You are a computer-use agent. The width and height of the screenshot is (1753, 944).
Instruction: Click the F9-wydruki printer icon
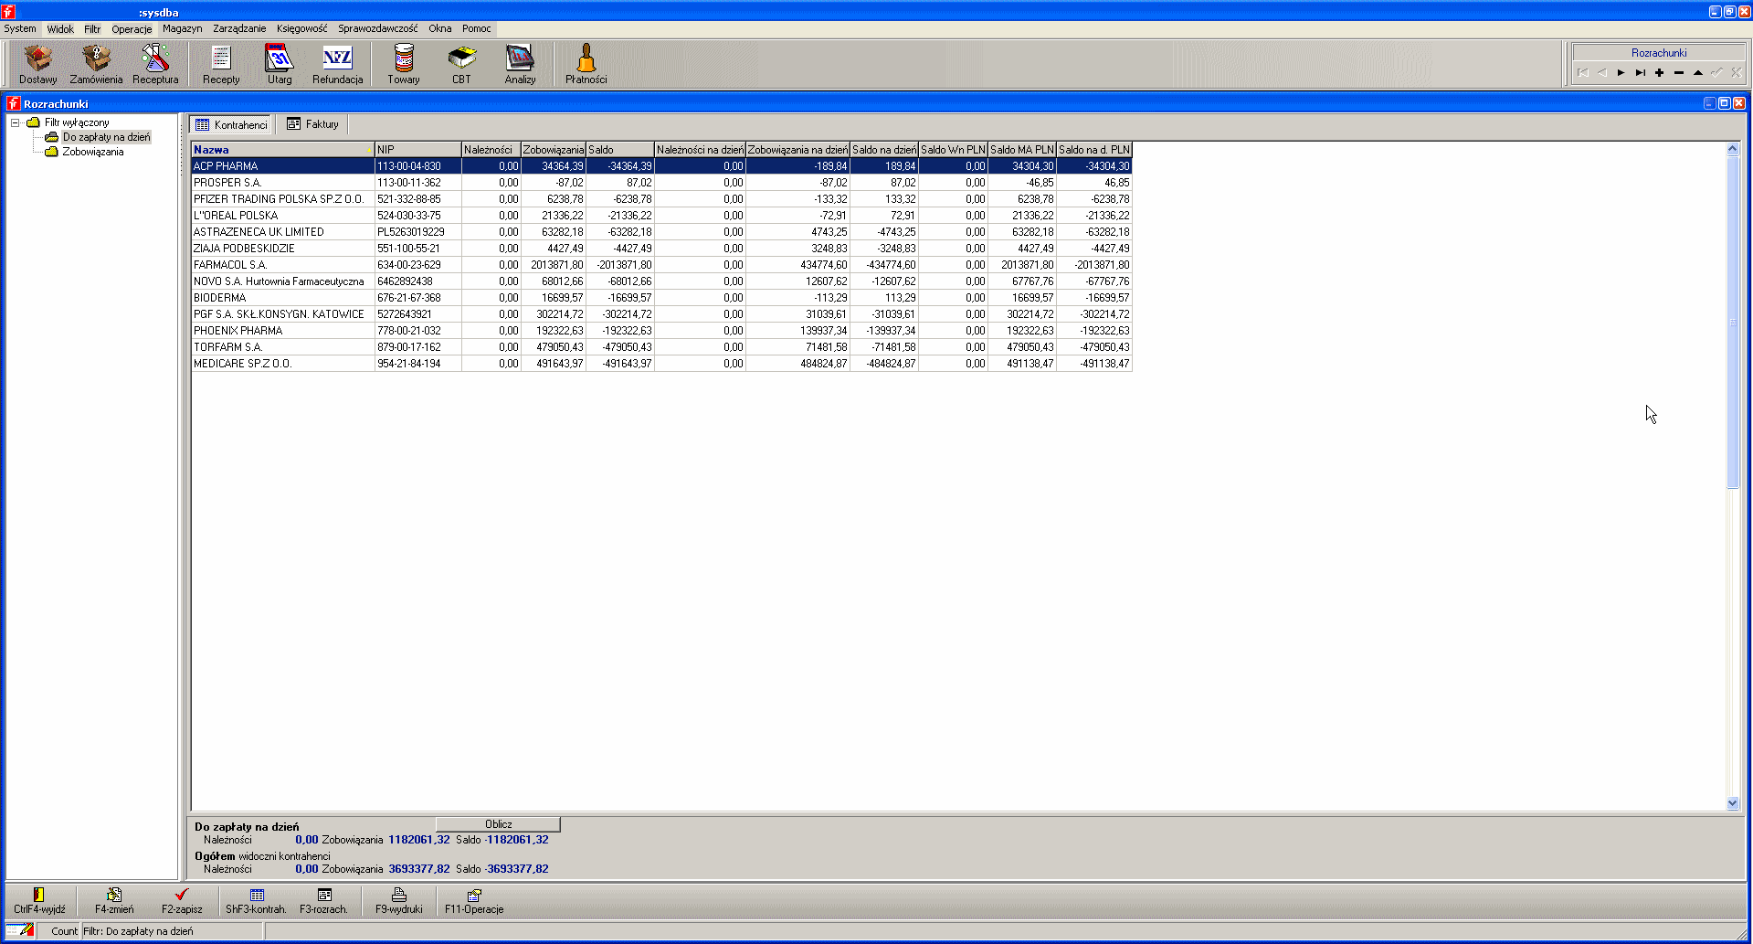399,900
